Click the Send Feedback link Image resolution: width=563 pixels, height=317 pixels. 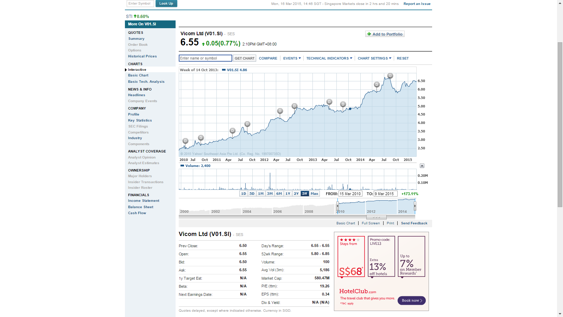pos(414,223)
